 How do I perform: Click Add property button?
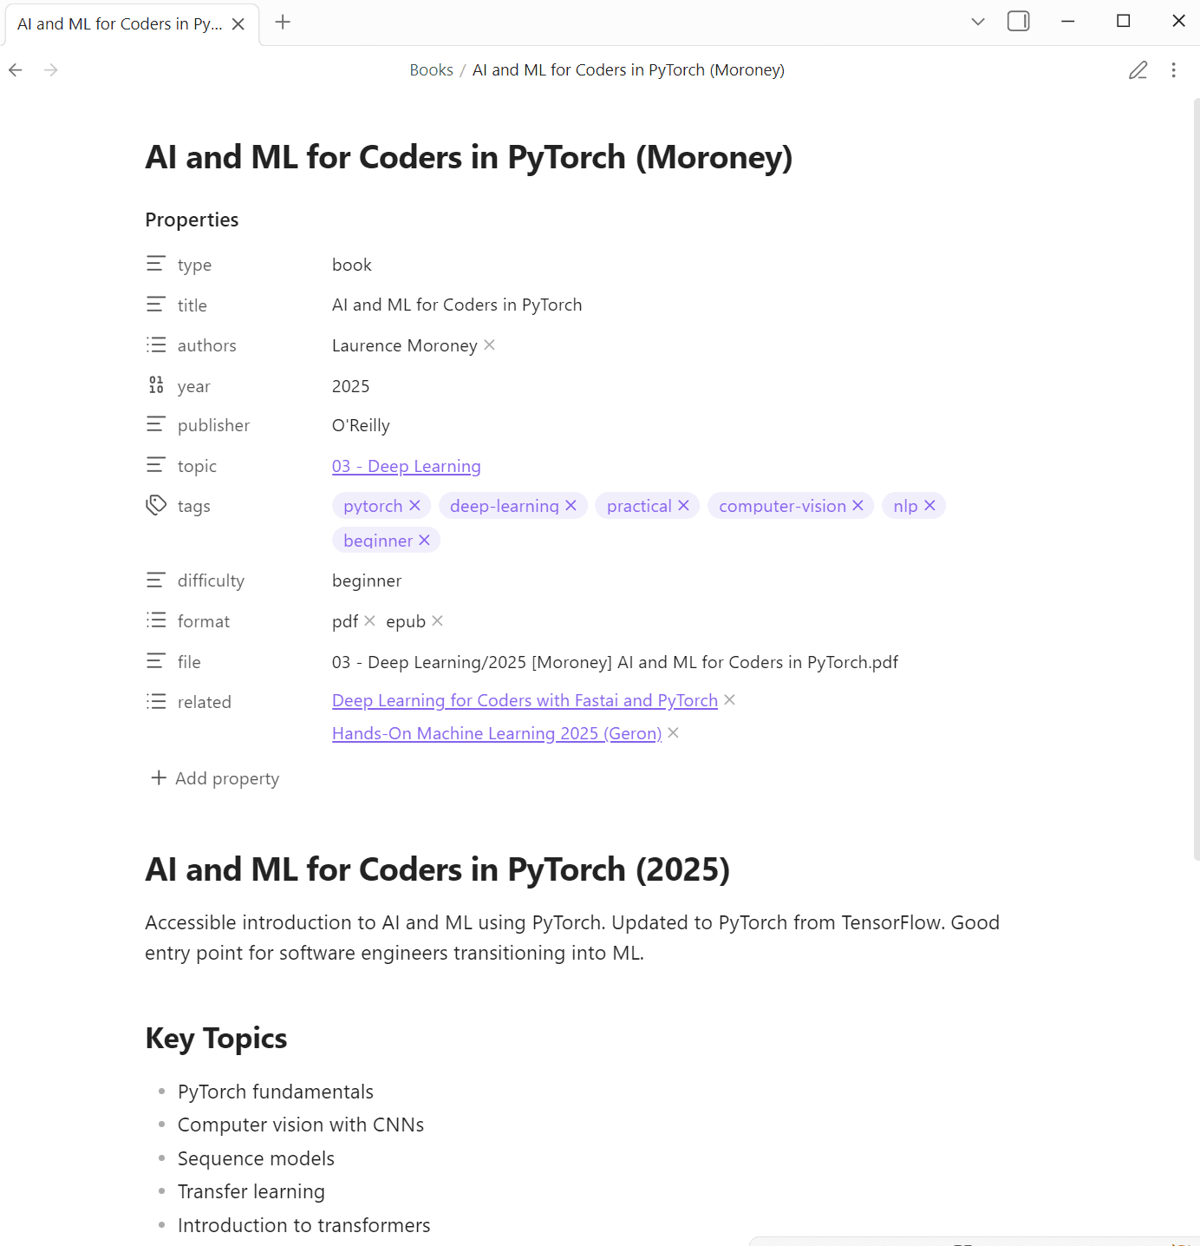[x=216, y=778]
